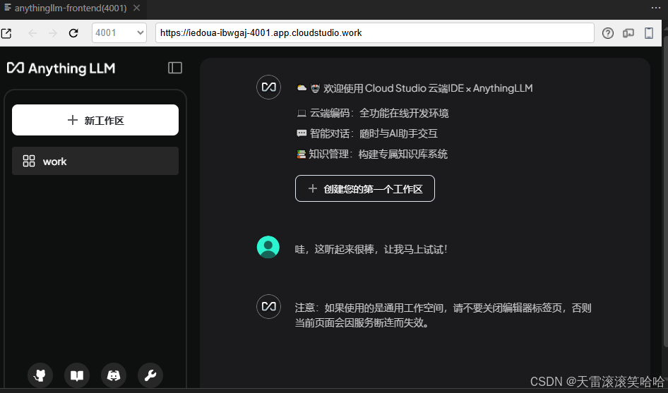Open the documentation book icon
The width and height of the screenshot is (668, 393).
(x=77, y=375)
